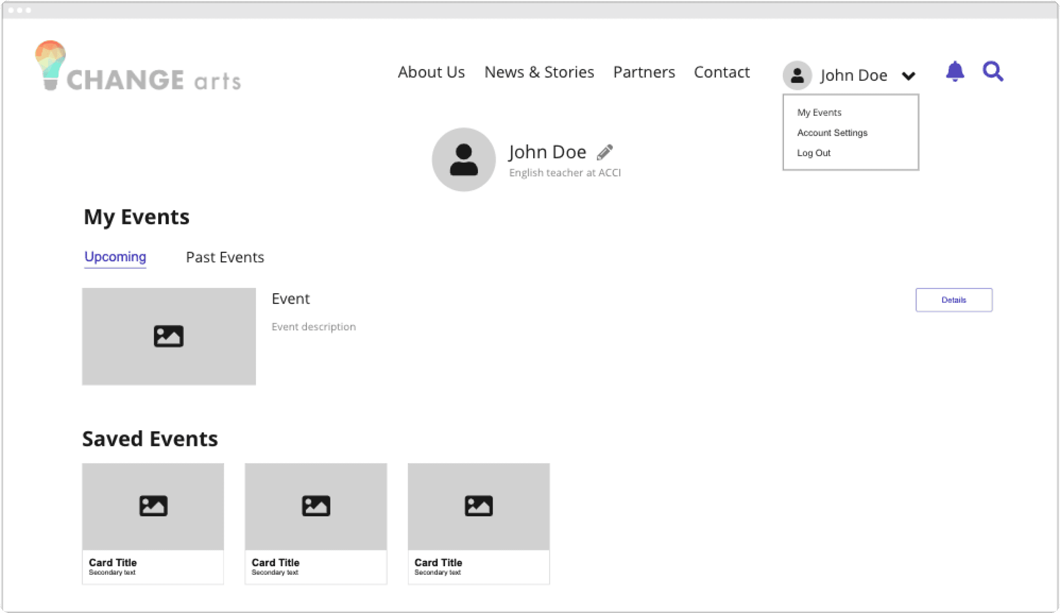Click the pencil edit icon beside John Doe
The width and height of the screenshot is (1060, 613).
605,152
